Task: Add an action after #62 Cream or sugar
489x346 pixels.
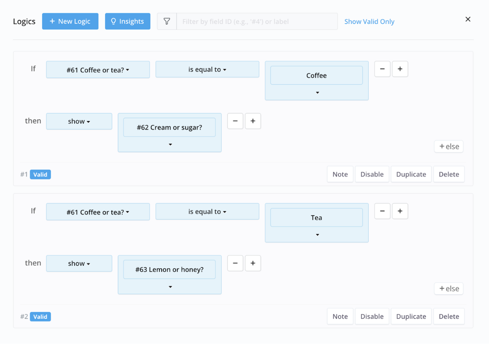Action: click(253, 121)
